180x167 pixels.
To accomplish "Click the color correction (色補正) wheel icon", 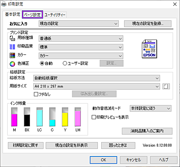I will pyautogui.click(x=12, y=64).
